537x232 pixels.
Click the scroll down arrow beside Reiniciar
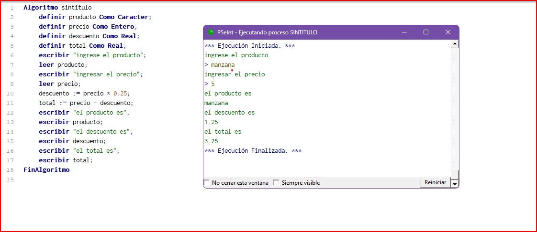point(455,183)
